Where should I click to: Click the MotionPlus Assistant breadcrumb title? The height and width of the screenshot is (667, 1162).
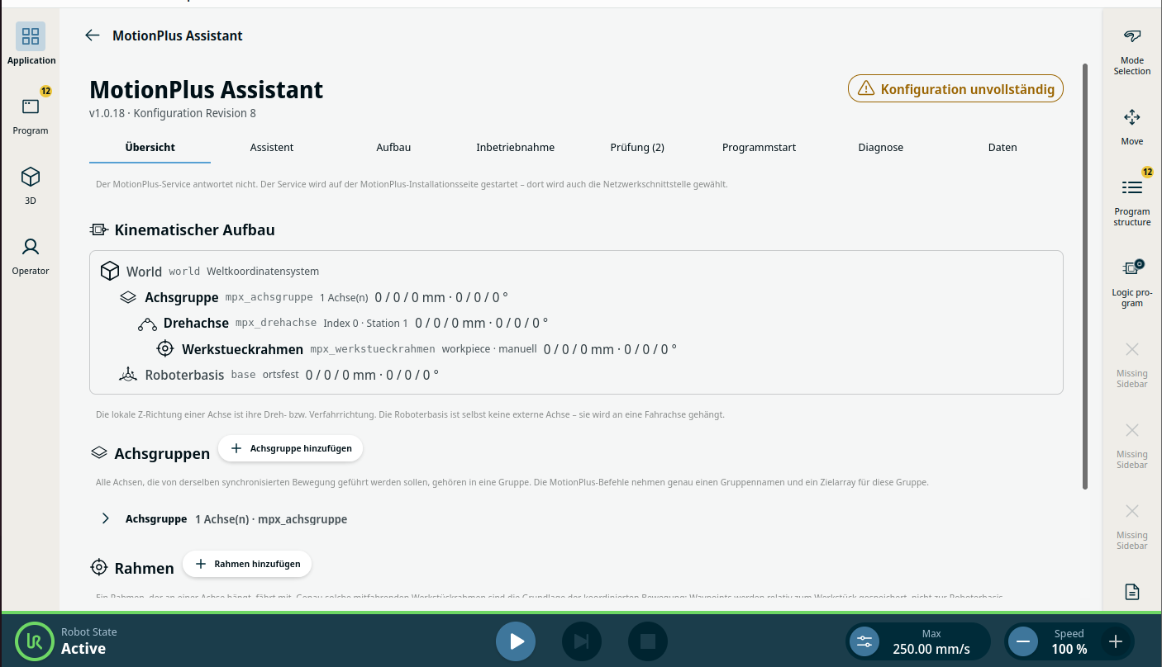(178, 35)
